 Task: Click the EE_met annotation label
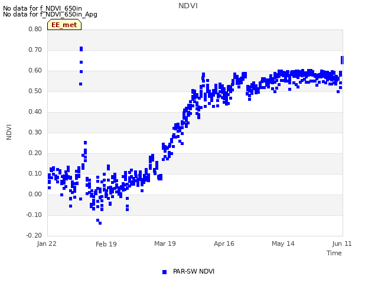coord(64,25)
